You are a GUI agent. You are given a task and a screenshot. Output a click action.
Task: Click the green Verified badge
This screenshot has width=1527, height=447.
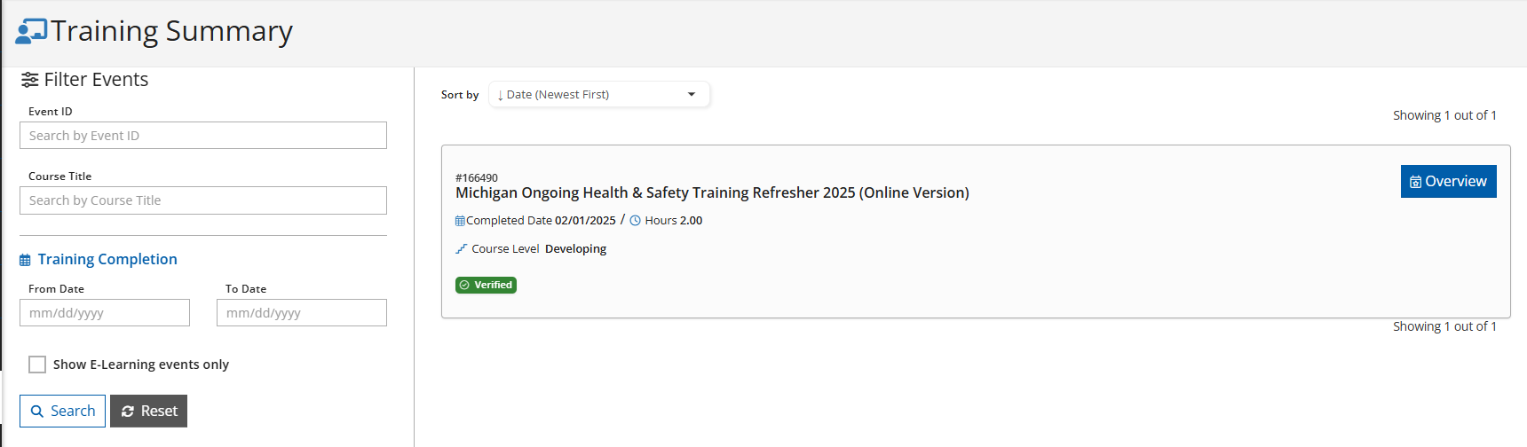(486, 285)
